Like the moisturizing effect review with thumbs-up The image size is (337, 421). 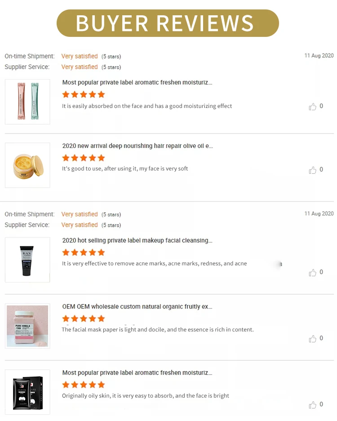coord(312,107)
